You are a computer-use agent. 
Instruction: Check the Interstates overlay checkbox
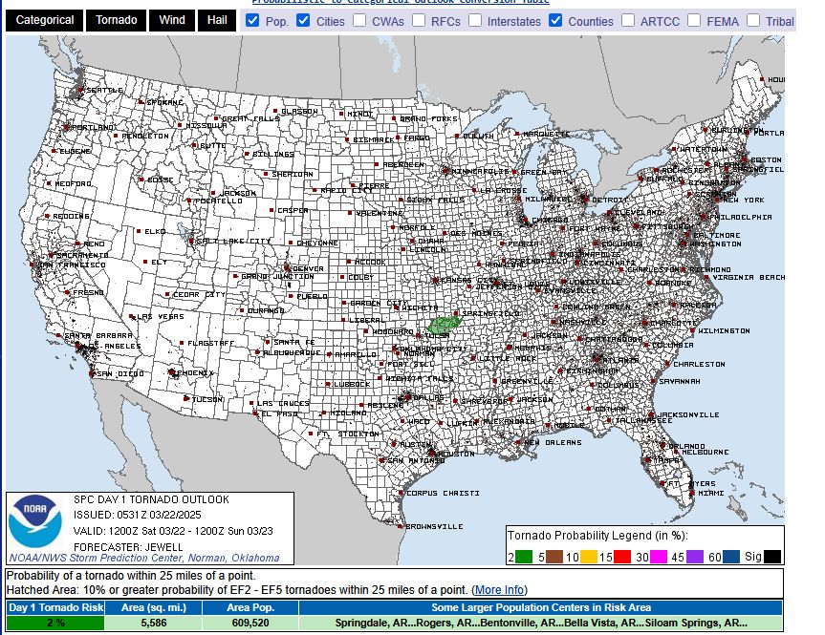475,20
